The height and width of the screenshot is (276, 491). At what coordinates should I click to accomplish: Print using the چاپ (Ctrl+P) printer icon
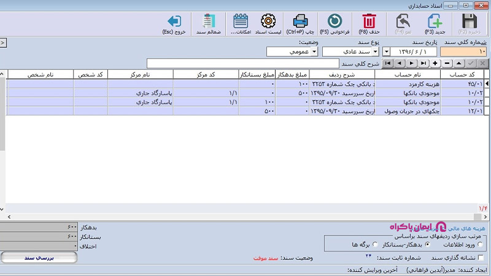pyautogui.click(x=300, y=21)
